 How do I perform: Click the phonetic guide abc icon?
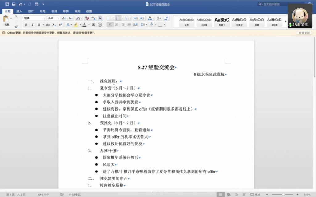[x=93, y=18]
